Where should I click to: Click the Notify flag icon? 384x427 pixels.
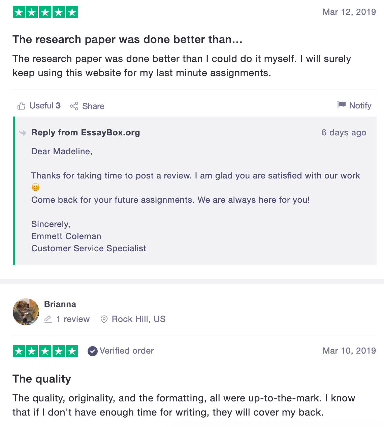[x=342, y=105]
